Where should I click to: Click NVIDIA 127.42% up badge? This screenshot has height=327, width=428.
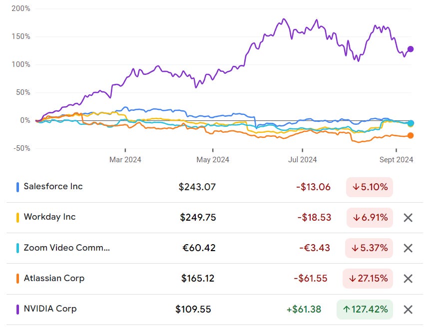(x=365, y=310)
